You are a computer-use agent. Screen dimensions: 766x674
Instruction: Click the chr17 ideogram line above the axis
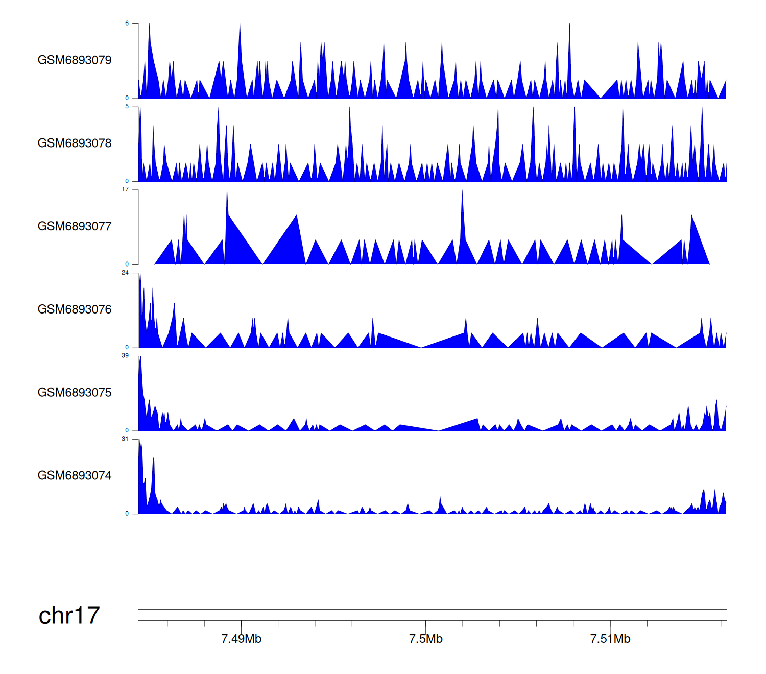coord(432,609)
